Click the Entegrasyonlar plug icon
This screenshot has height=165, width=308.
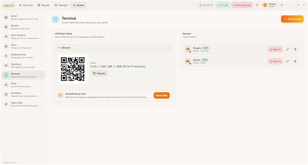click(x=6, y=56)
